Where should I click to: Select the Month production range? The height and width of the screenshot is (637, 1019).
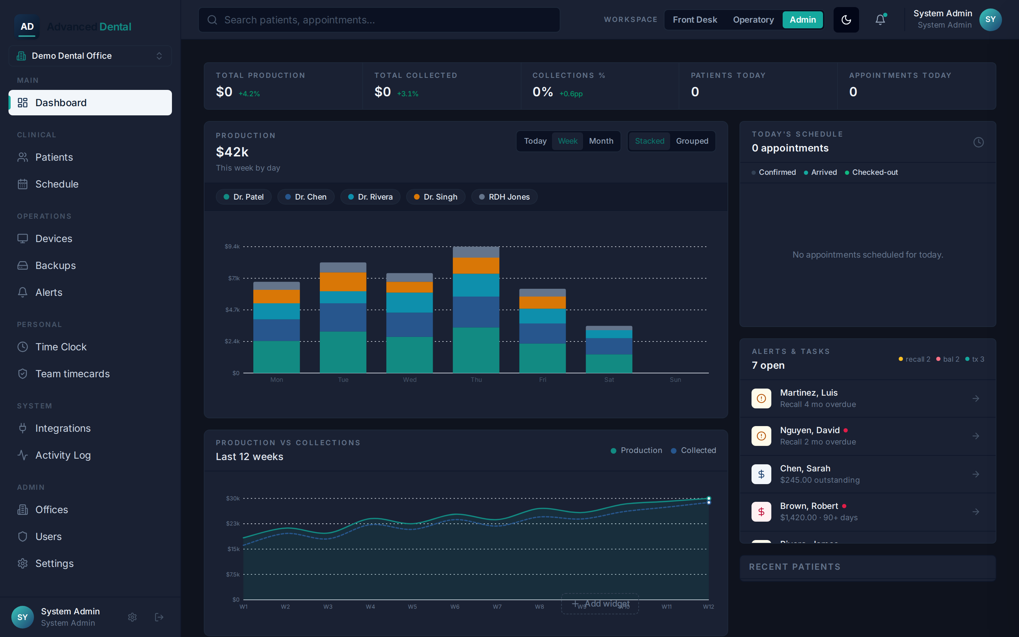pyautogui.click(x=601, y=141)
